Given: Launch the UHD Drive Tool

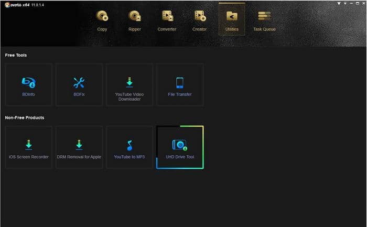Looking at the screenshot, I should [180, 147].
